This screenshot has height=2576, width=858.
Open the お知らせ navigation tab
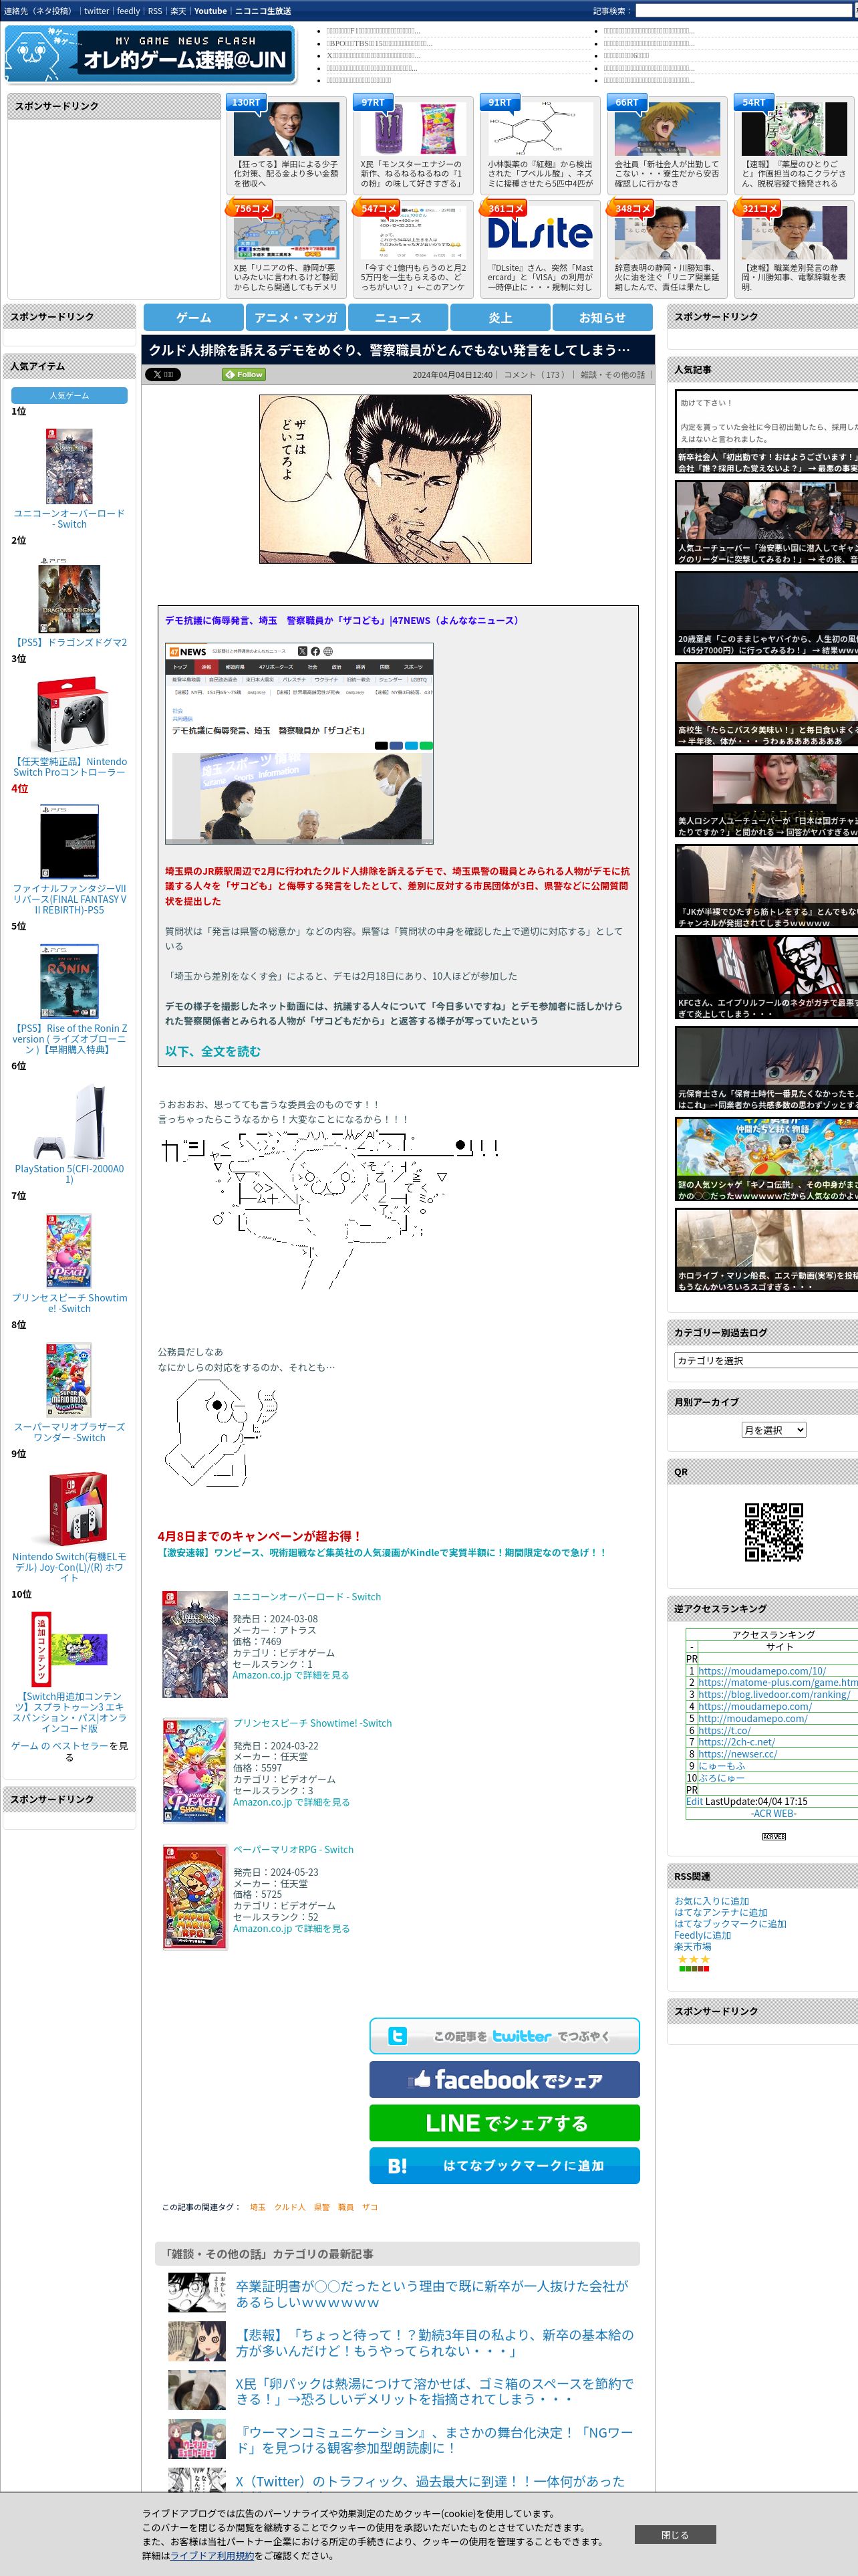point(602,317)
